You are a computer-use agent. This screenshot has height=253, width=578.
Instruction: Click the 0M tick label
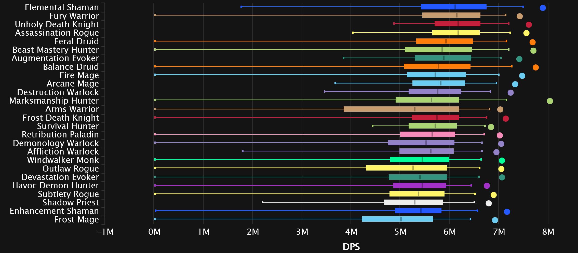point(154,232)
